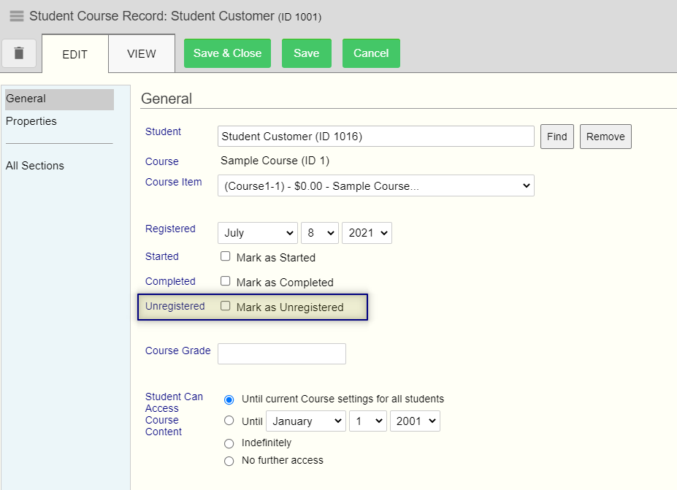Click the Remove student button
The width and height of the screenshot is (677, 490).
coord(605,137)
